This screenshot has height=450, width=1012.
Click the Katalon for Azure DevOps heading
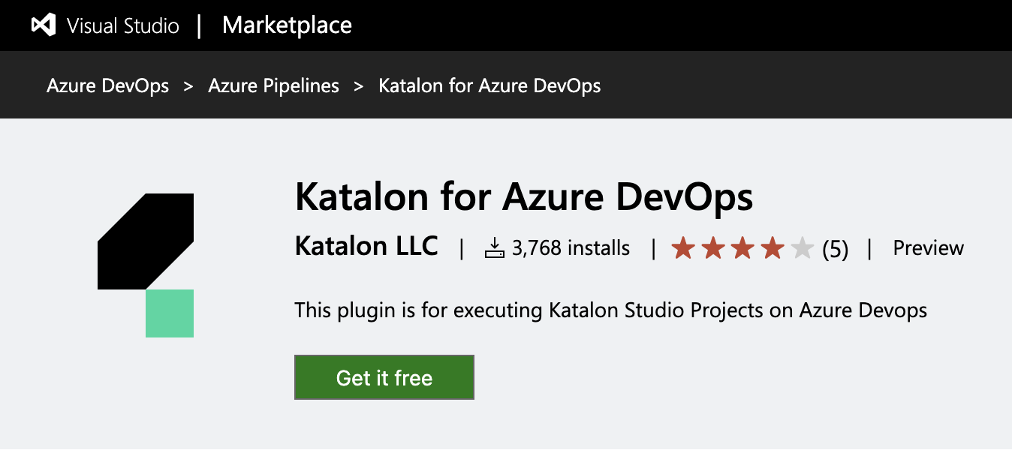click(x=523, y=198)
